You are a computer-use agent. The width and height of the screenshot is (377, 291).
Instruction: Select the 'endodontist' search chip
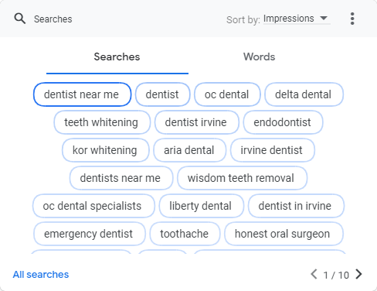(x=283, y=122)
